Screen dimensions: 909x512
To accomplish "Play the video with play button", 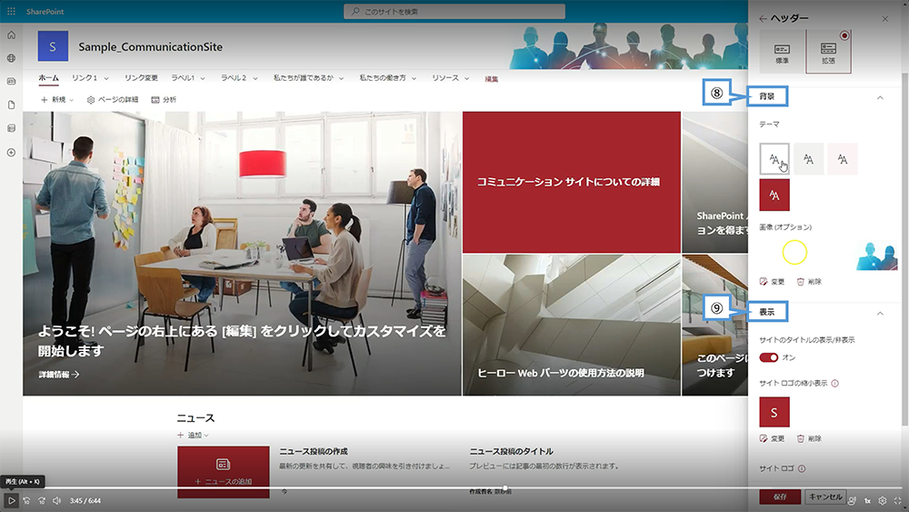I will coord(11,500).
